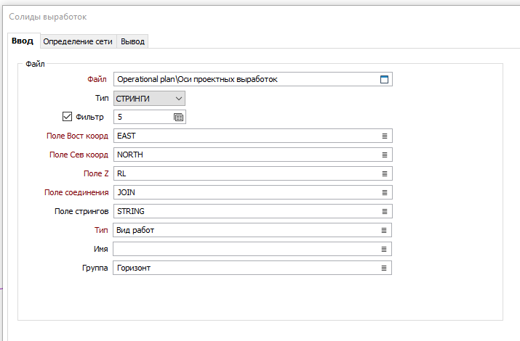Open field list icon for Вид работ
This screenshot has width=520, height=341.
(x=384, y=230)
